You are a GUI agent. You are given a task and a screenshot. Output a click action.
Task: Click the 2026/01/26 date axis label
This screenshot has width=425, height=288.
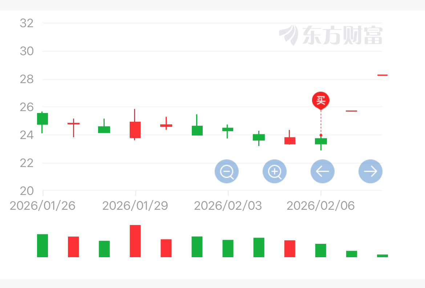pos(42,206)
